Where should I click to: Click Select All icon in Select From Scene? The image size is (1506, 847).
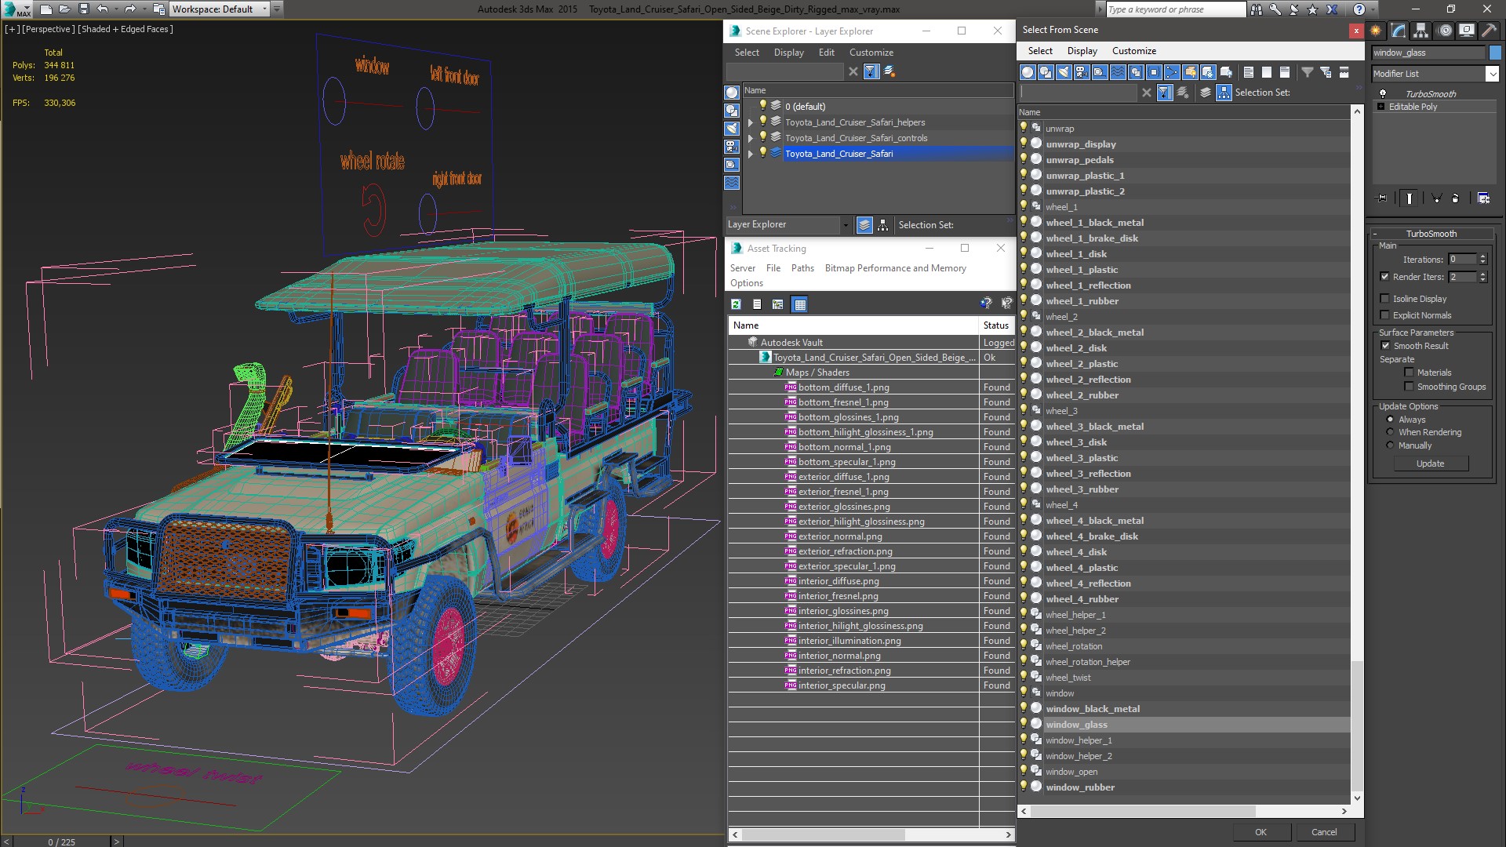(1249, 72)
